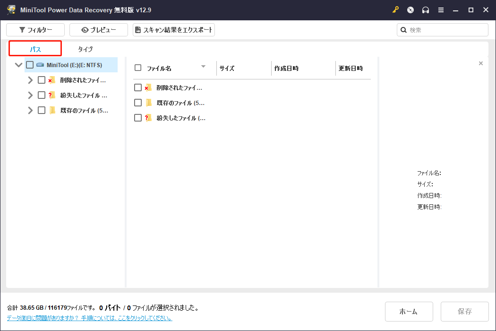Image resolution: width=496 pixels, height=331 pixels.
Task: Check 削除されたファイル checkbox in tree
Action: [42, 80]
